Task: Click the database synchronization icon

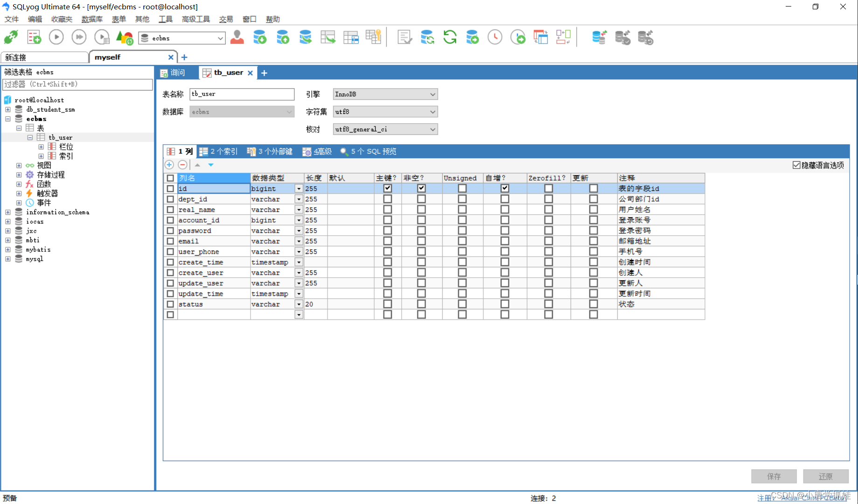Action: [x=427, y=37]
